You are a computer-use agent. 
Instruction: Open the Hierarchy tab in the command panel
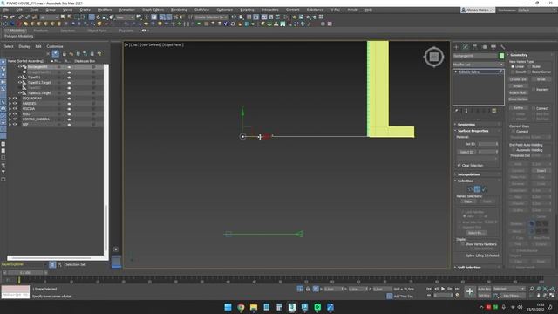tap(474, 47)
